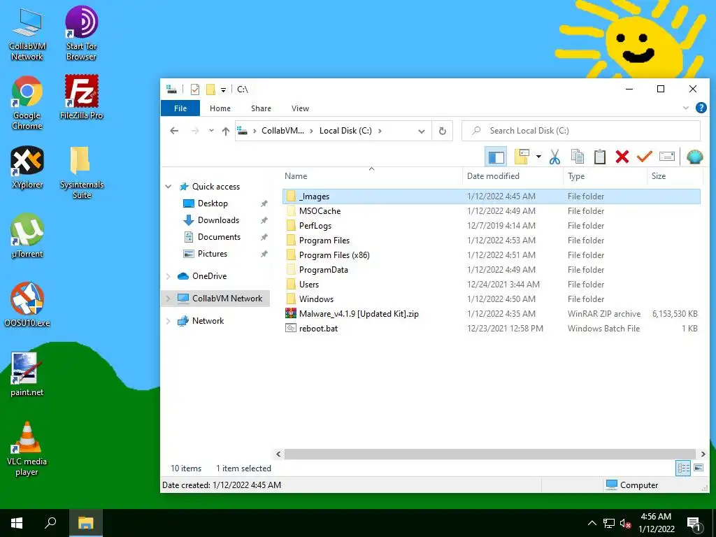Switch to the Share ribbon tab
716x537 pixels.
click(261, 108)
